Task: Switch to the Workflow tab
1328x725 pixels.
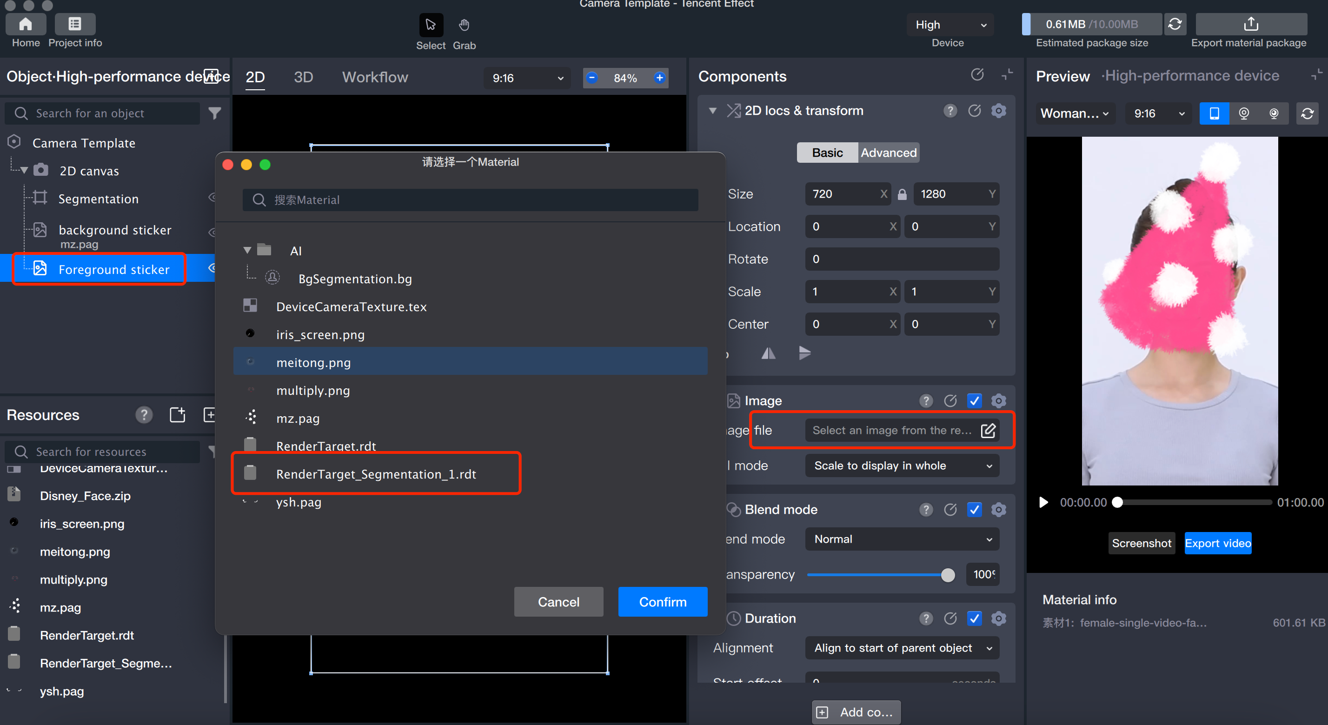Action: click(375, 77)
